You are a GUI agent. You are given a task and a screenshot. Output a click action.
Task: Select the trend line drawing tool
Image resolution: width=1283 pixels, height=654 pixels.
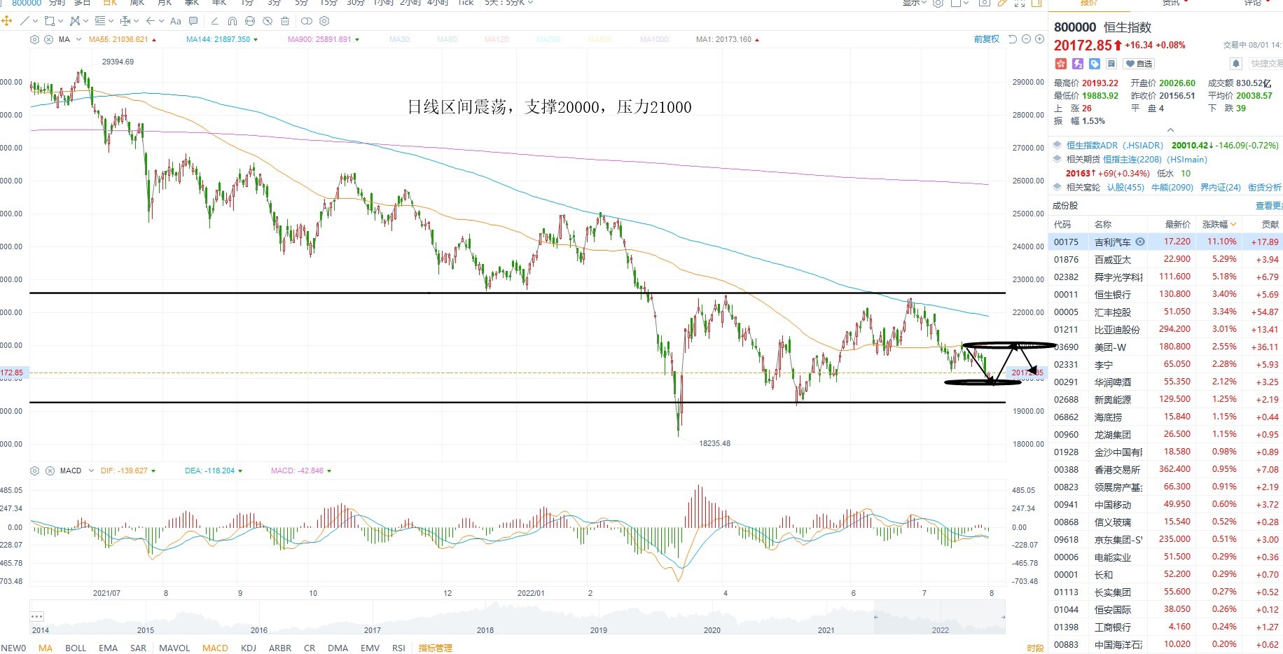pos(25,21)
